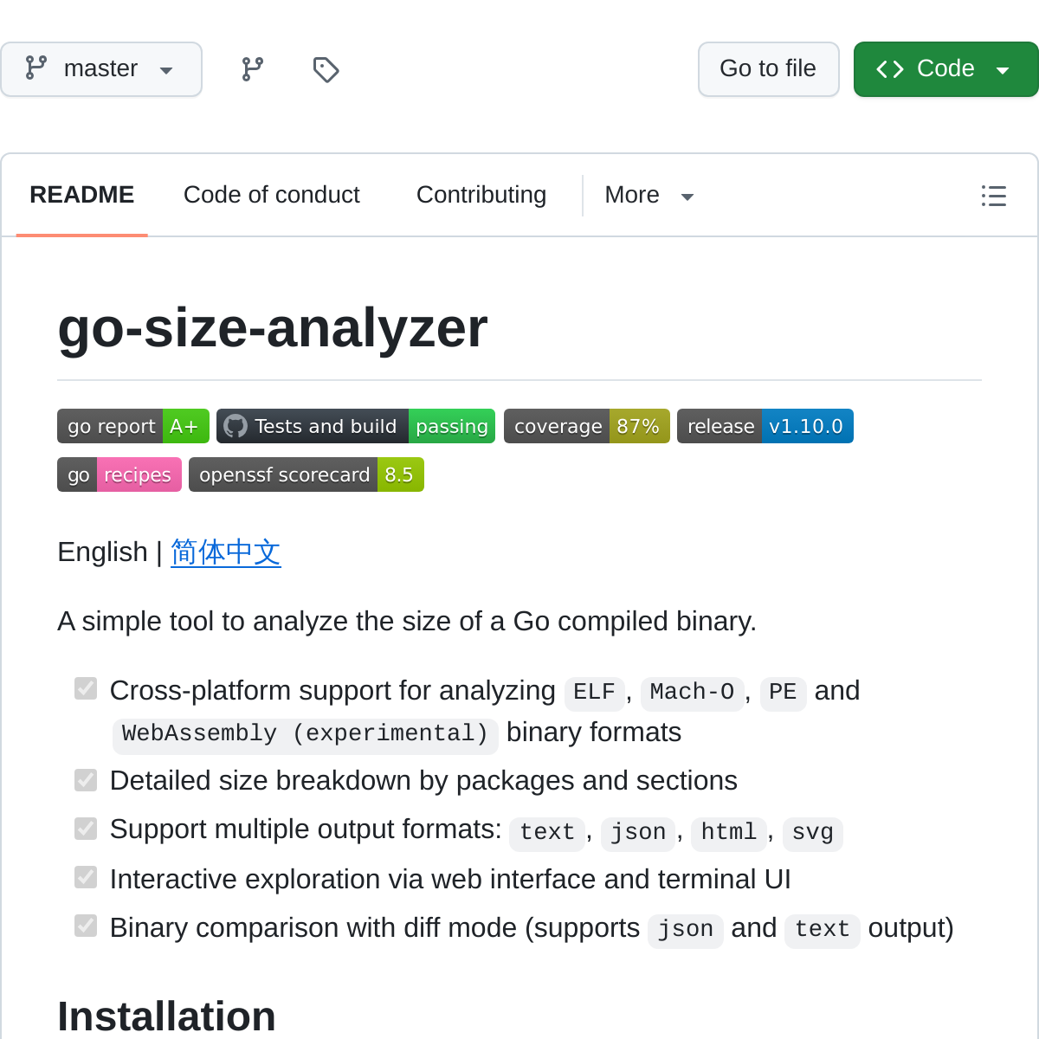This screenshot has height=1039, width=1039.
Task: Switch to the Code of conduct tab
Action: (272, 196)
